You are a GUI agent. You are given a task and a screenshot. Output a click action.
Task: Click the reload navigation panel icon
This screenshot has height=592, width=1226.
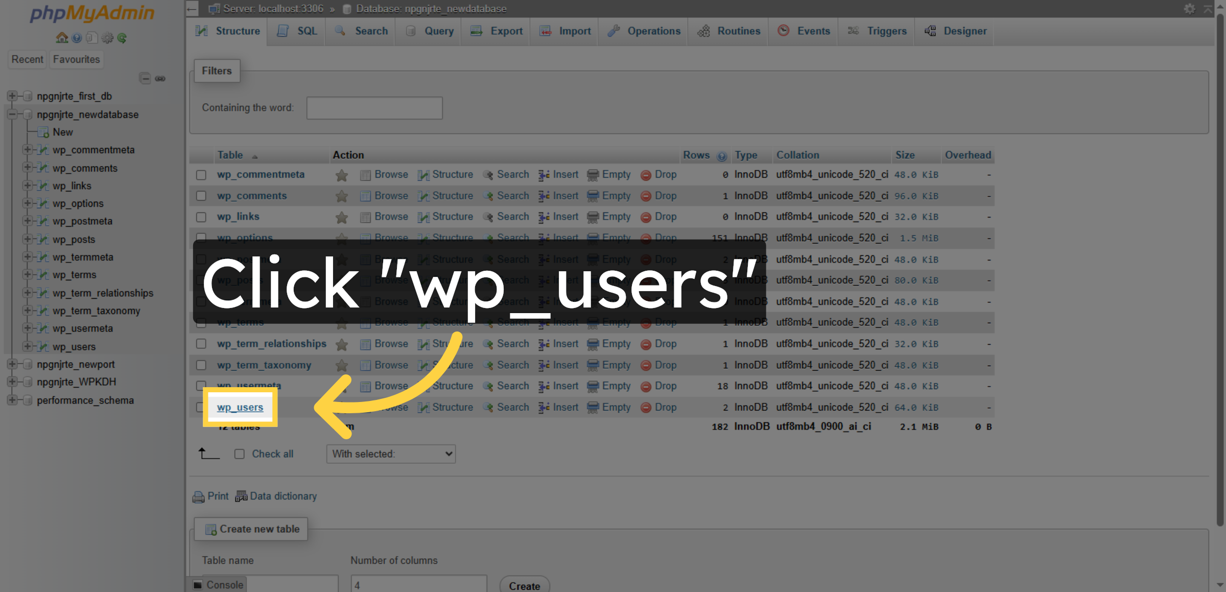pos(122,38)
